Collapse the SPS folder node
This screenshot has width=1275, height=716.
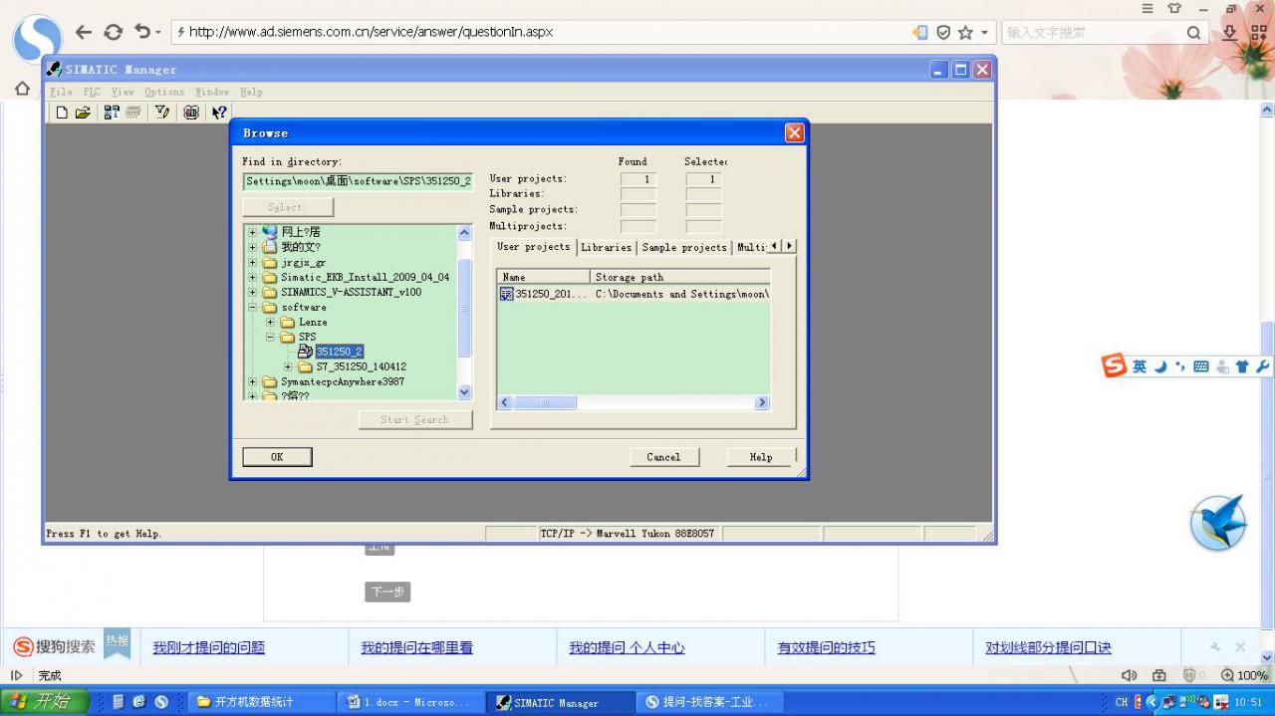[271, 338]
